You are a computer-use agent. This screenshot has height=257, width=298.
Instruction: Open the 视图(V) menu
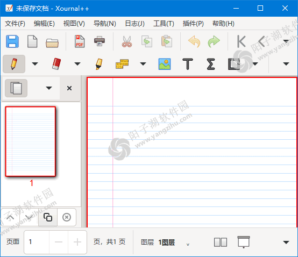74,24
